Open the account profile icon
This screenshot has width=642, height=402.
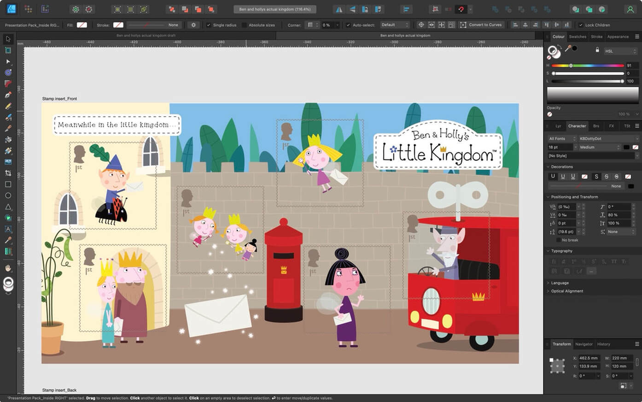pos(630,9)
